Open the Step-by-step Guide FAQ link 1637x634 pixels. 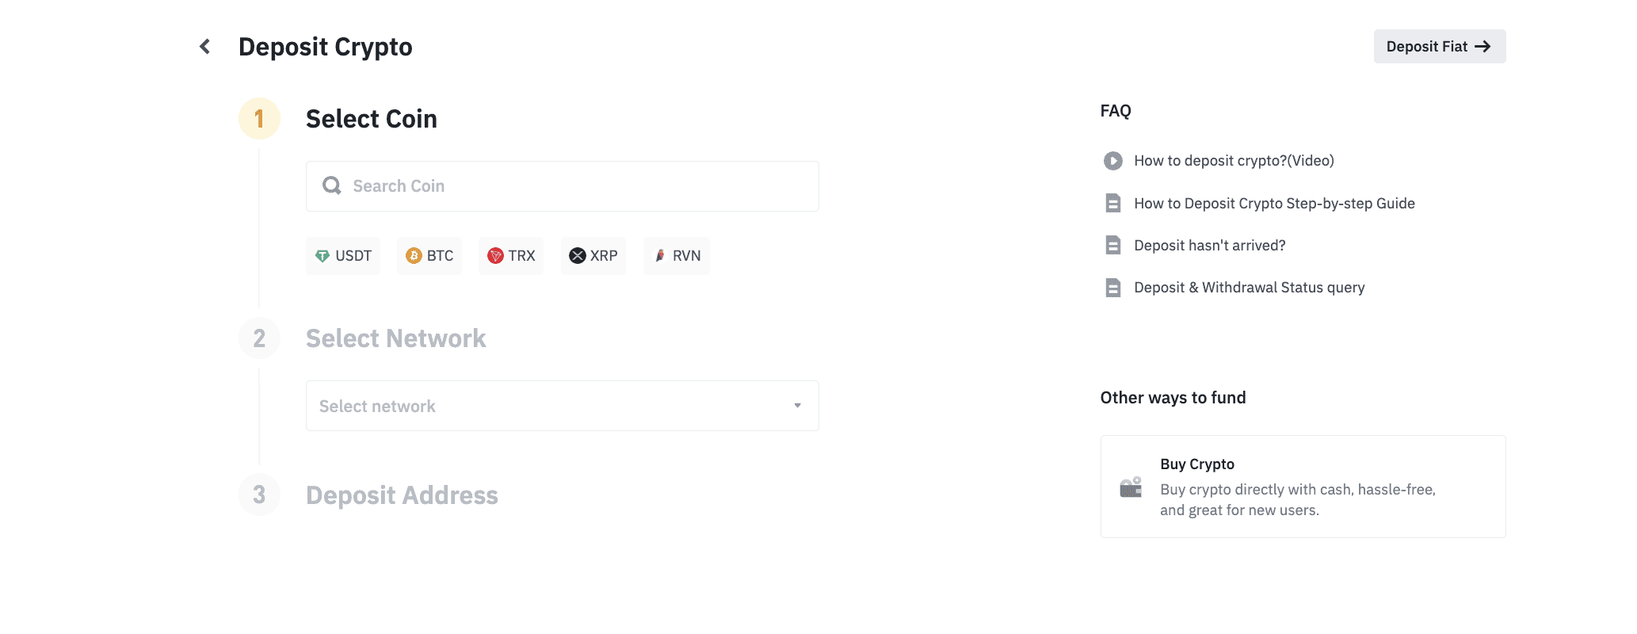point(1274,204)
